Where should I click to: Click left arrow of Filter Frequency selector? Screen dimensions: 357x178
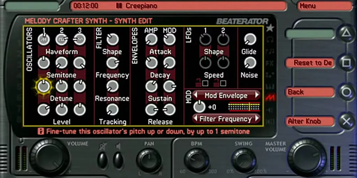pos(196,119)
